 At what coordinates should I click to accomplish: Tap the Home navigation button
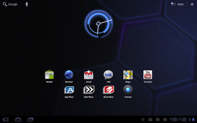[18, 119]
